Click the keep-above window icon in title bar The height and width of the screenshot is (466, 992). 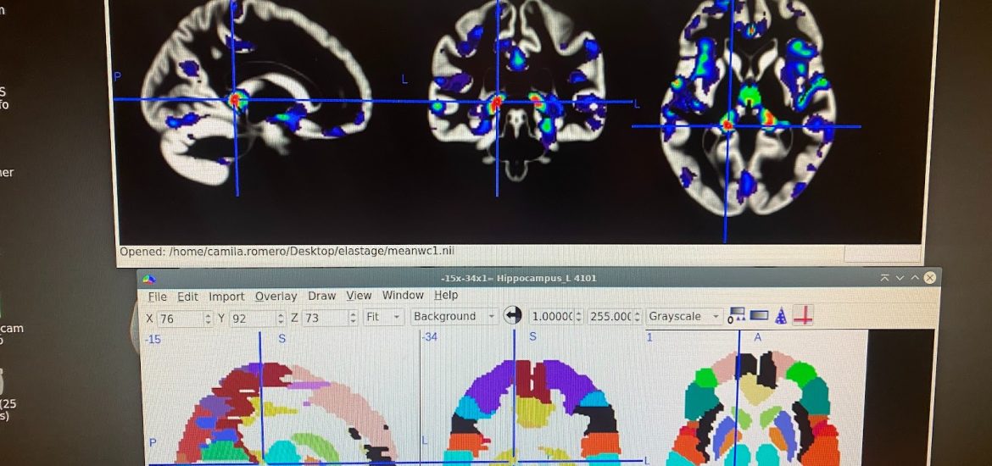(884, 278)
